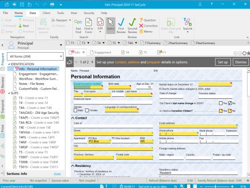Open the All forms (204) dropdown
250x188 pixels.
pos(35,57)
